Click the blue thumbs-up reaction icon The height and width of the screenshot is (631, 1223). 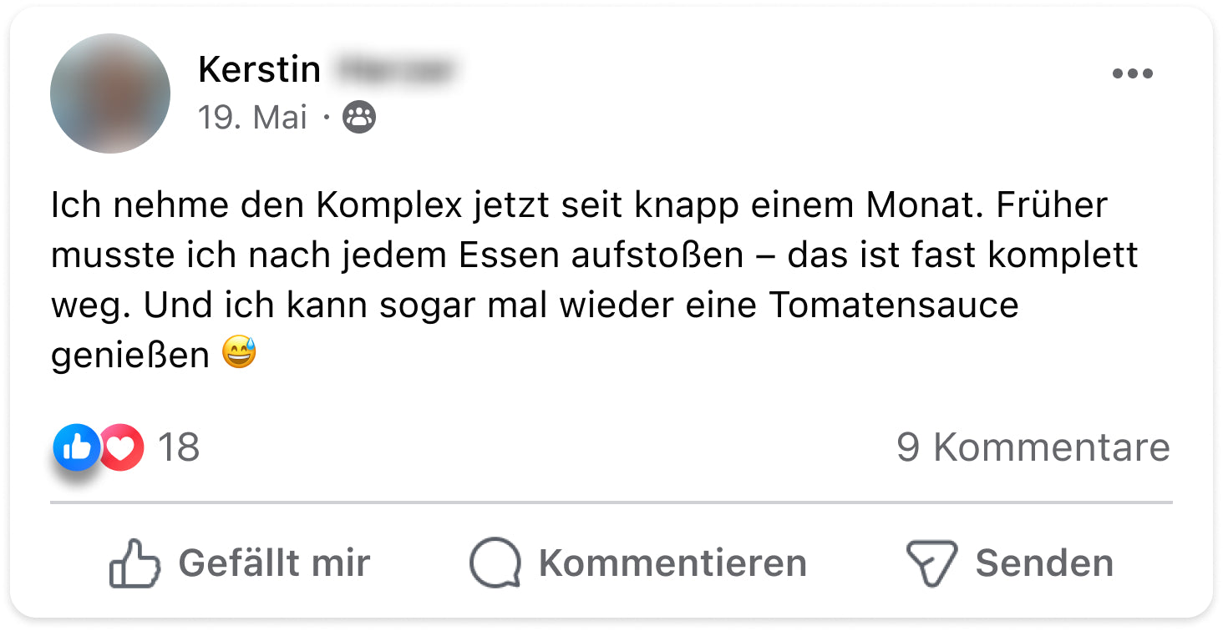[76, 448]
